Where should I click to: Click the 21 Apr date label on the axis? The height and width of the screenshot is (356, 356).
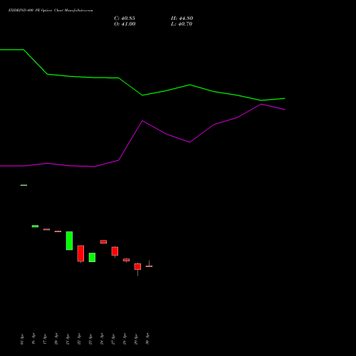[x=68, y=339]
